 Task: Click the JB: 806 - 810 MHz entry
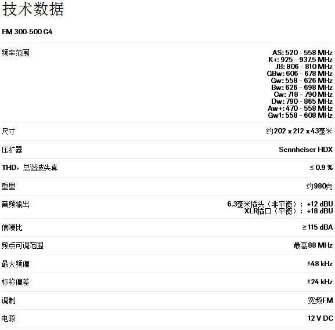coord(304,67)
